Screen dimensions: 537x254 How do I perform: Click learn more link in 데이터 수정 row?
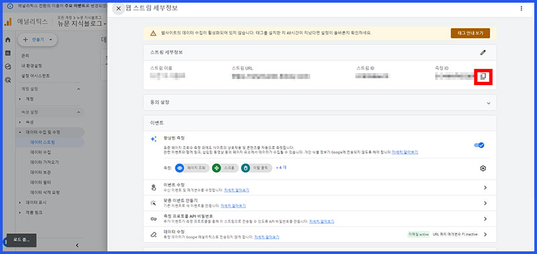click(266, 237)
